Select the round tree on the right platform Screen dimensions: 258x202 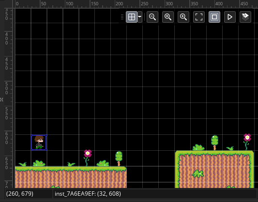click(x=214, y=143)
